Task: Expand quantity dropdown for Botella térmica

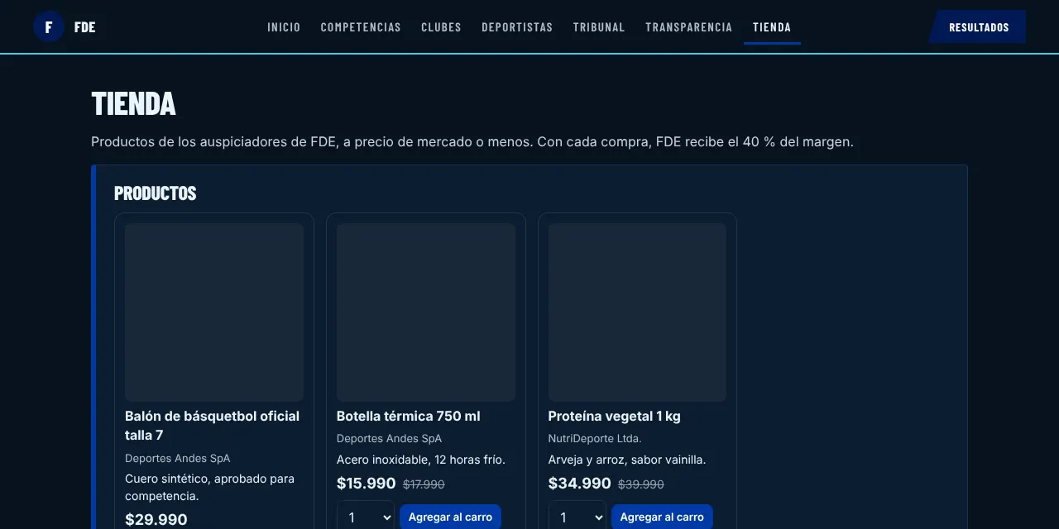Action: pyautogui.click(x=366, y=517)
